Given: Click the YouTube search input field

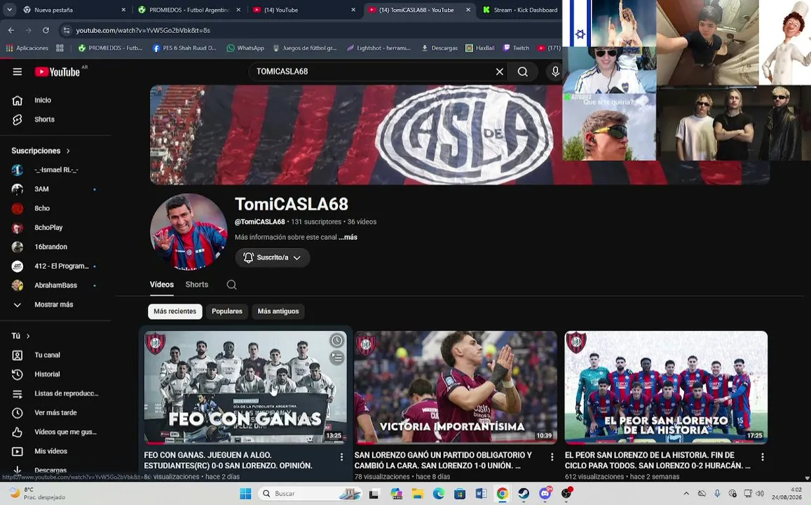Looking at the screenshot, I should (372, 72).
